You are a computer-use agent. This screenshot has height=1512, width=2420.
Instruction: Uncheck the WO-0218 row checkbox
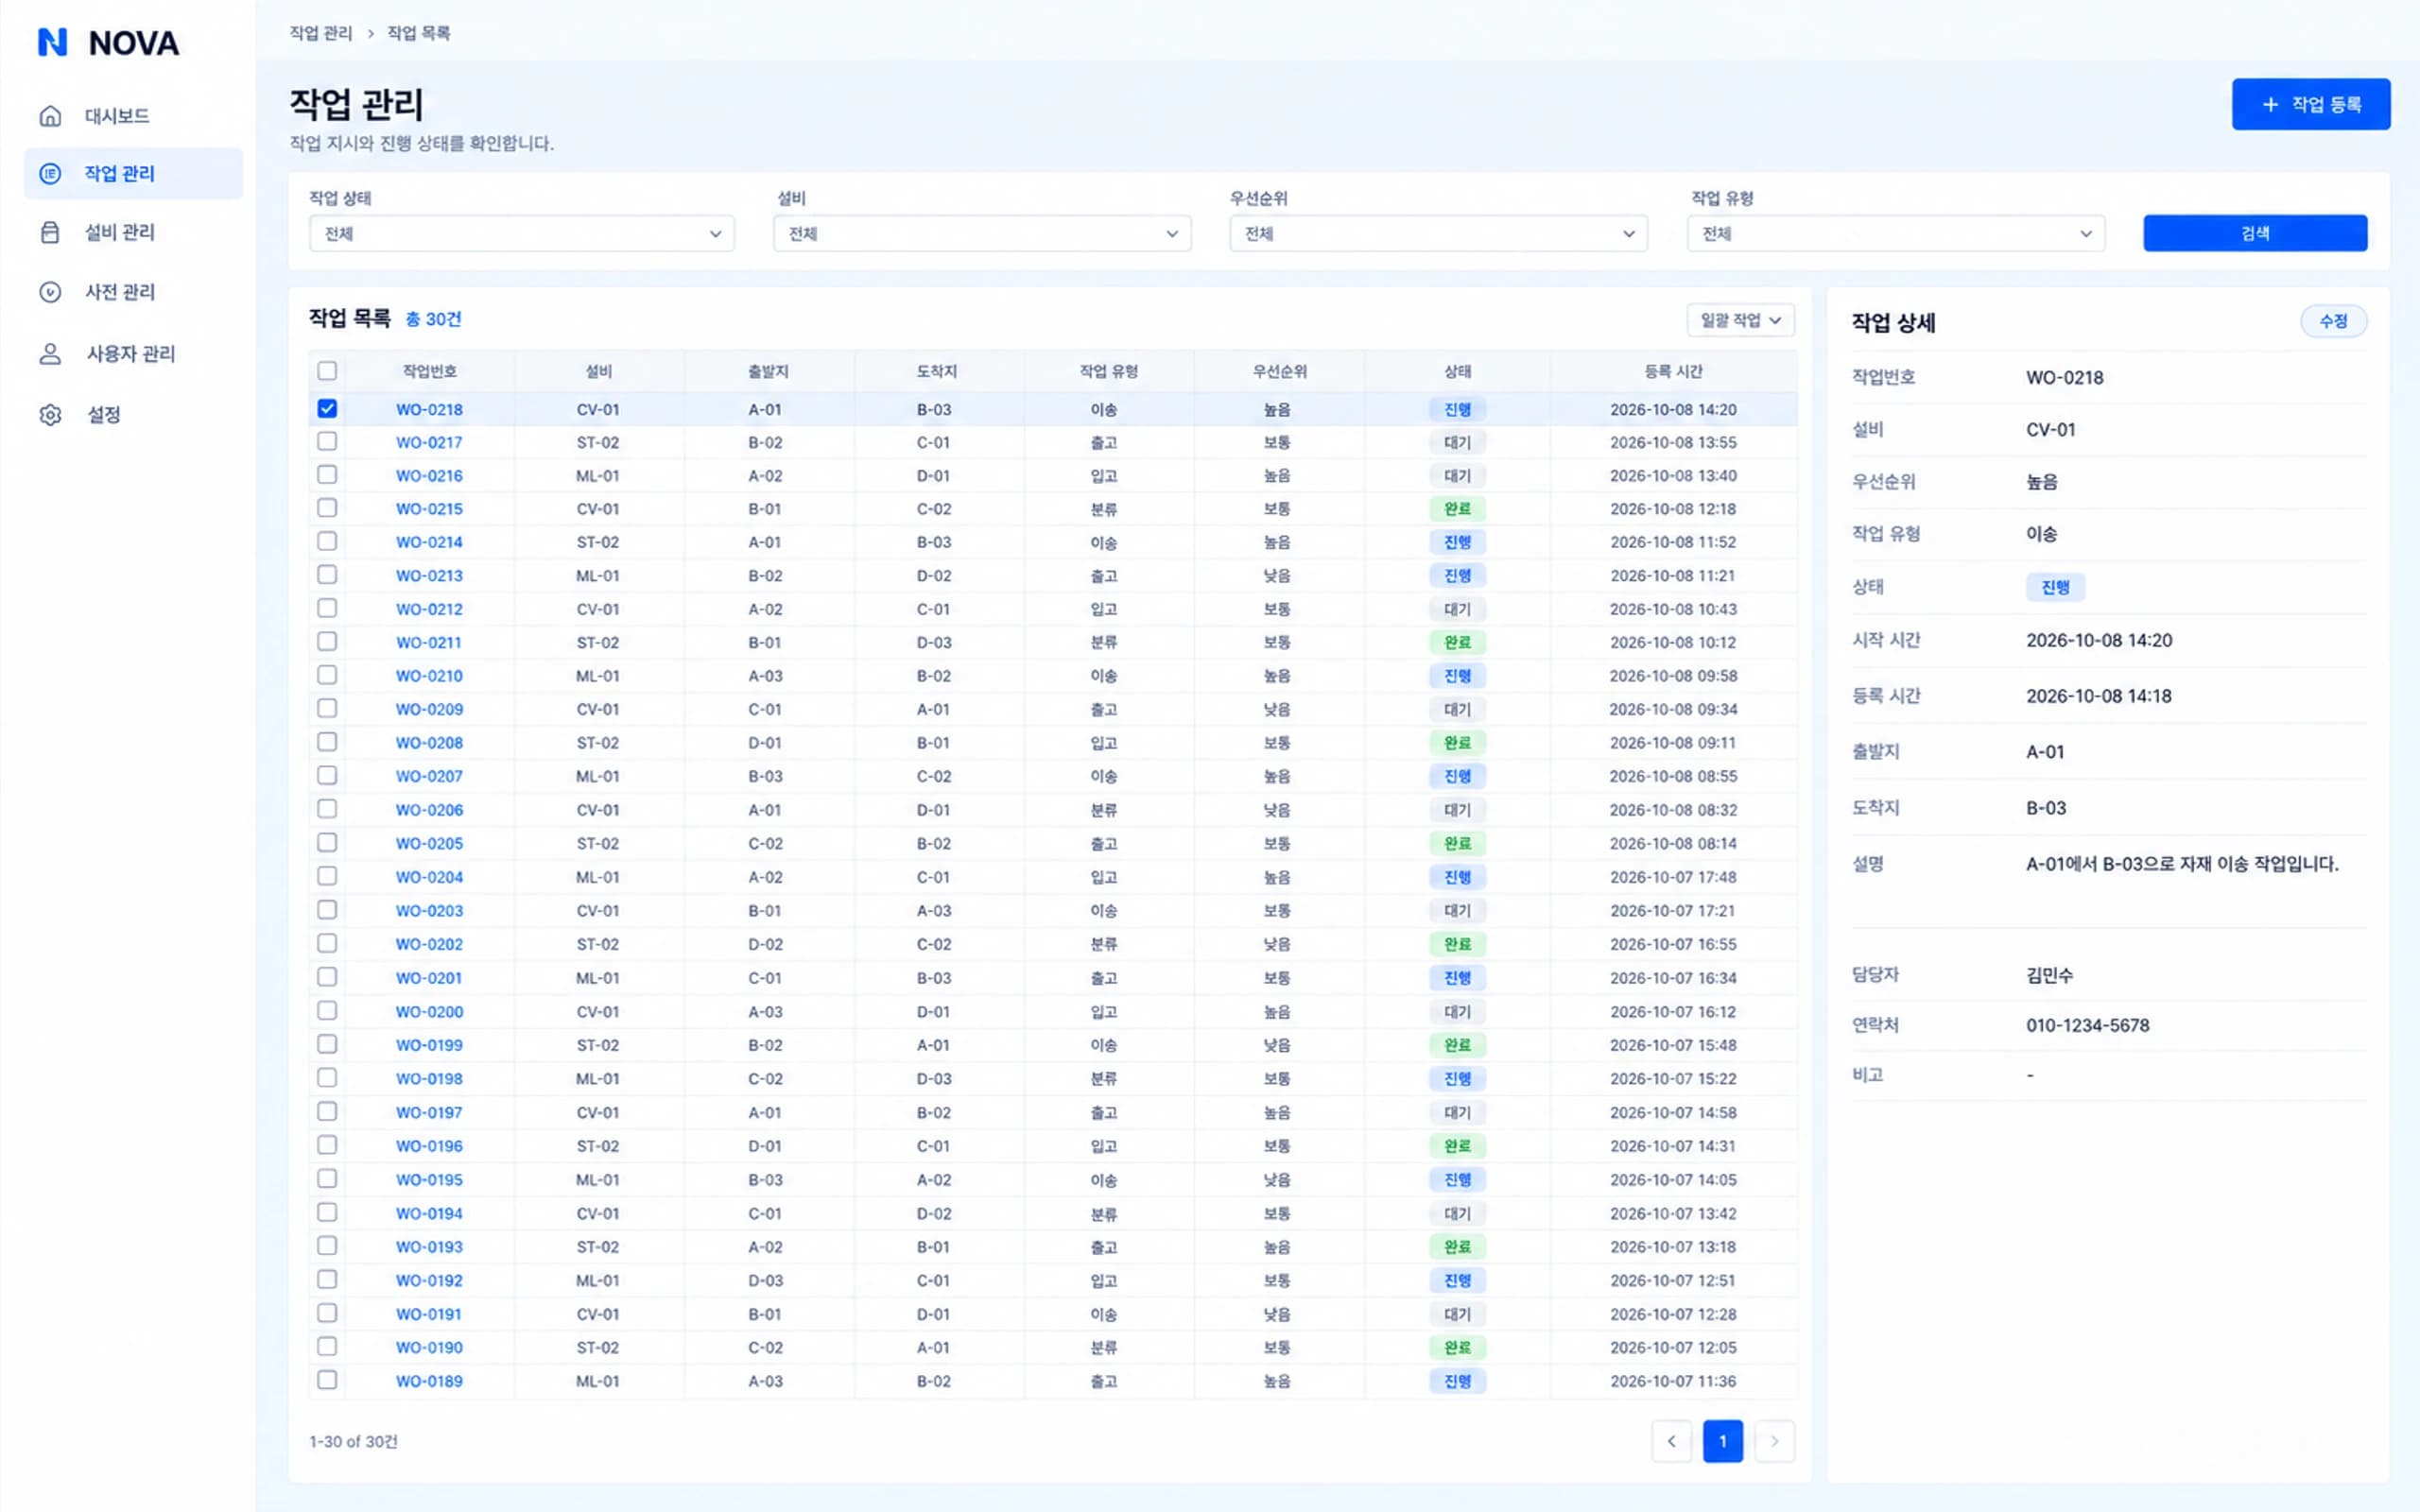[x=327, y=409]
